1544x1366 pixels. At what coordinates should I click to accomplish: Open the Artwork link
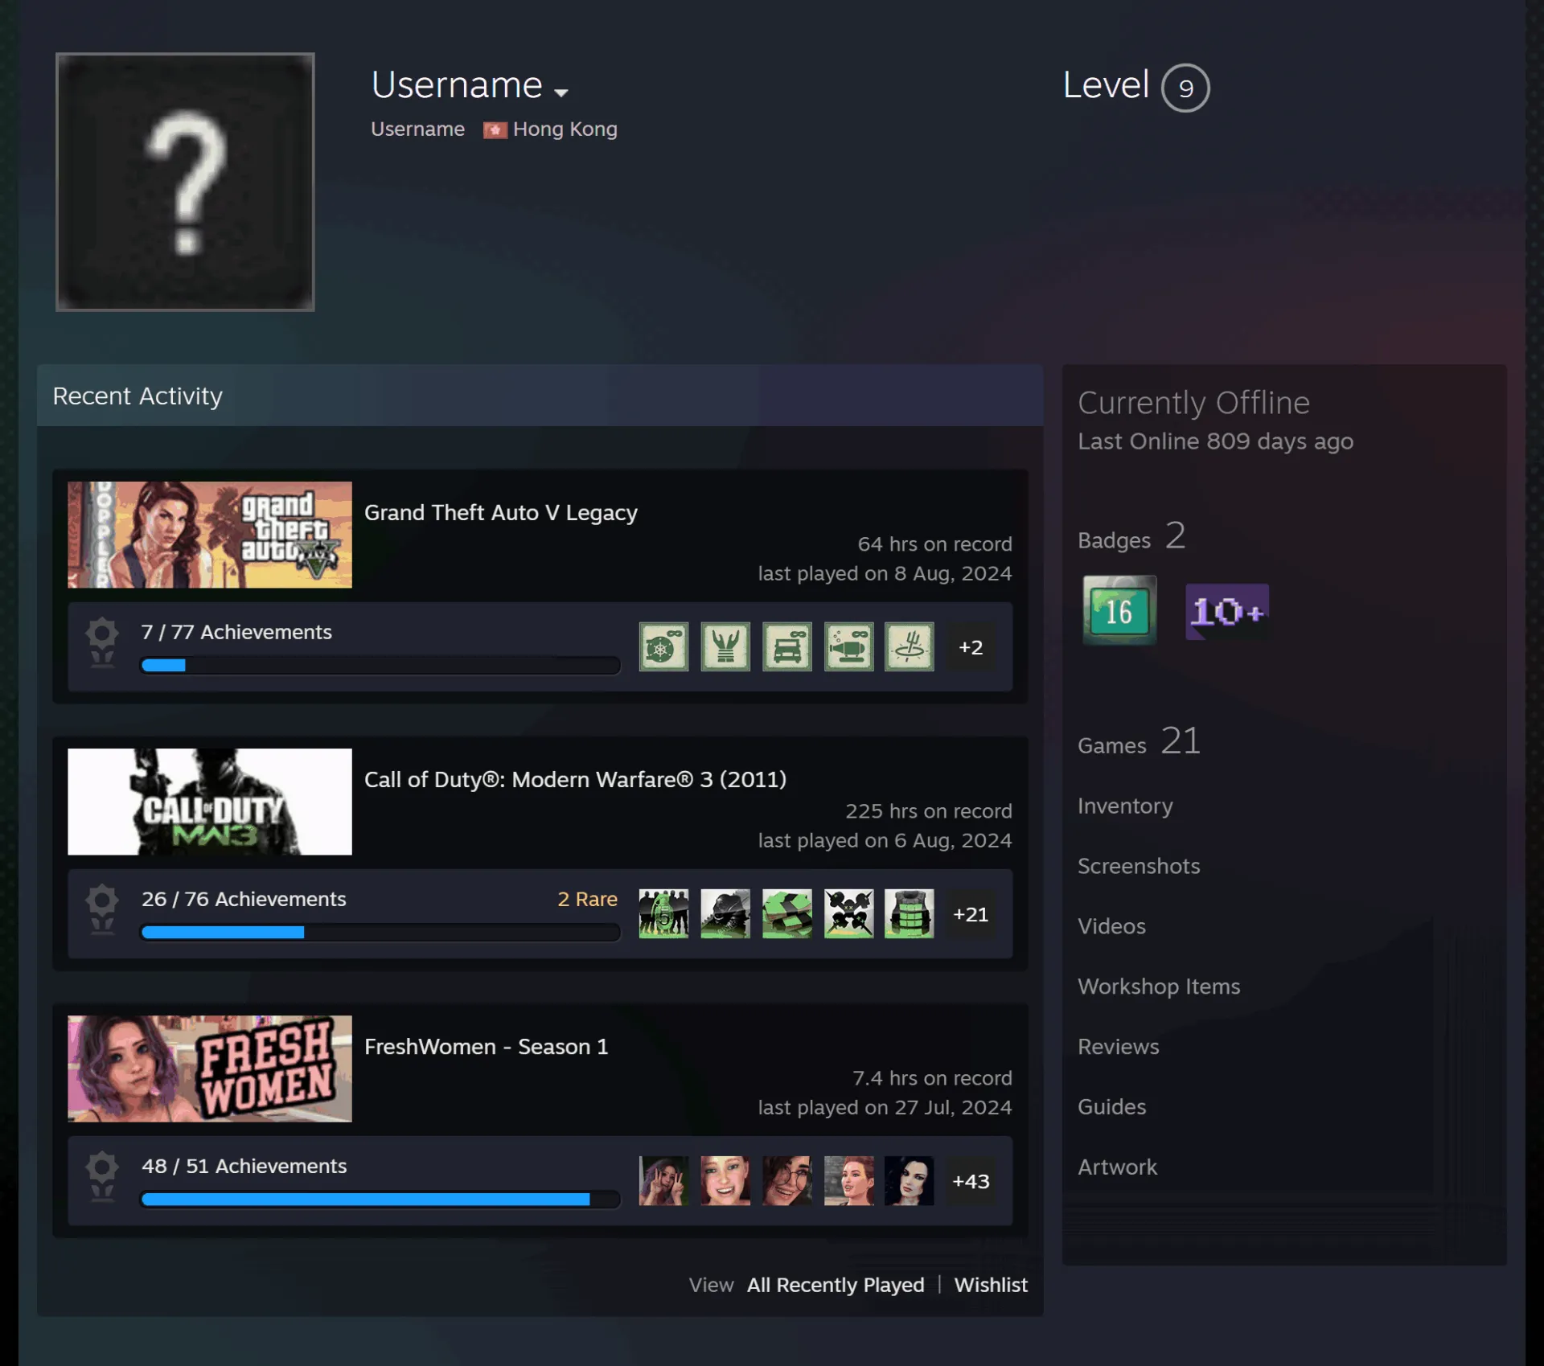(x=1117, y=1167)
